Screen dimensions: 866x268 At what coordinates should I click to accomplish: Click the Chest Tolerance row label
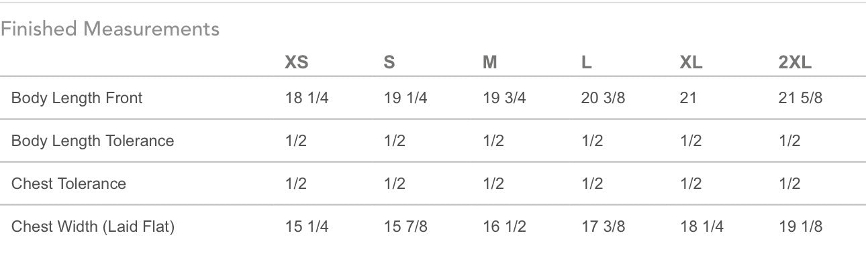(68, 184)
